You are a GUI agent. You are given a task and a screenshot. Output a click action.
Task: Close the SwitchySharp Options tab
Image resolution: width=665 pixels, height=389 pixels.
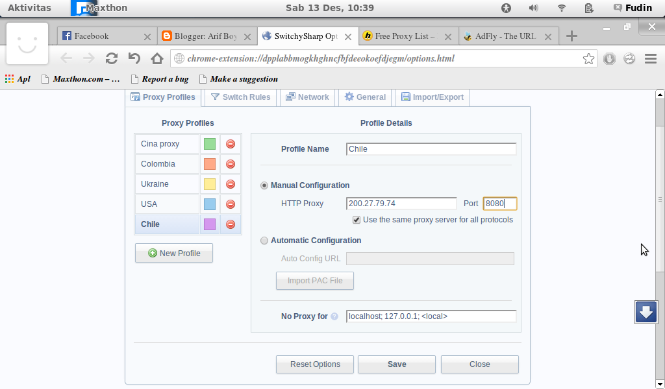tap(348, 37)
